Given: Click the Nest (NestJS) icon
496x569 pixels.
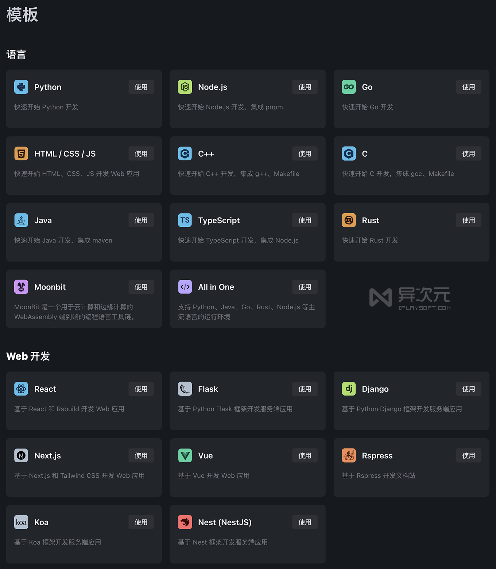Looking at the screenshot, I should click(185, 522).
